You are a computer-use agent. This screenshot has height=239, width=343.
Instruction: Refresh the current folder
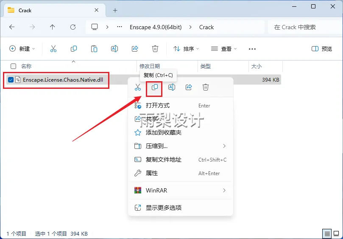click(x=73, y=27)
